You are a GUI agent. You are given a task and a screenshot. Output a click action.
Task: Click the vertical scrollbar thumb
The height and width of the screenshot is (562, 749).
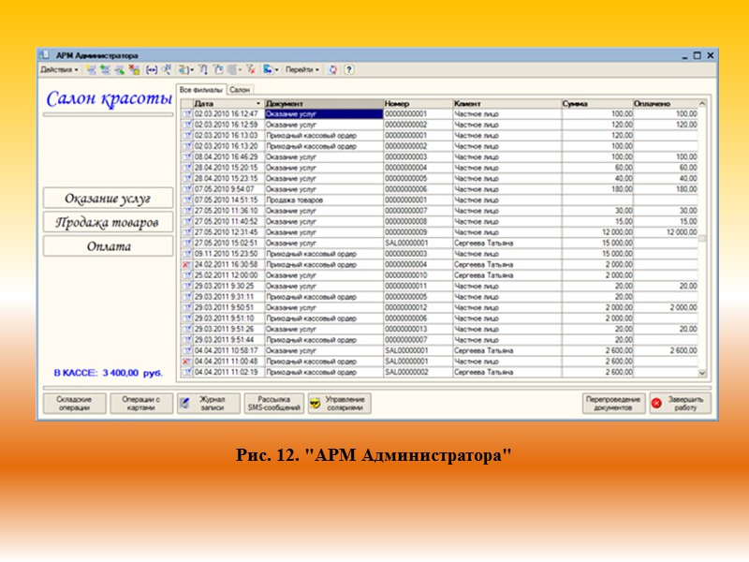(702, 238)
